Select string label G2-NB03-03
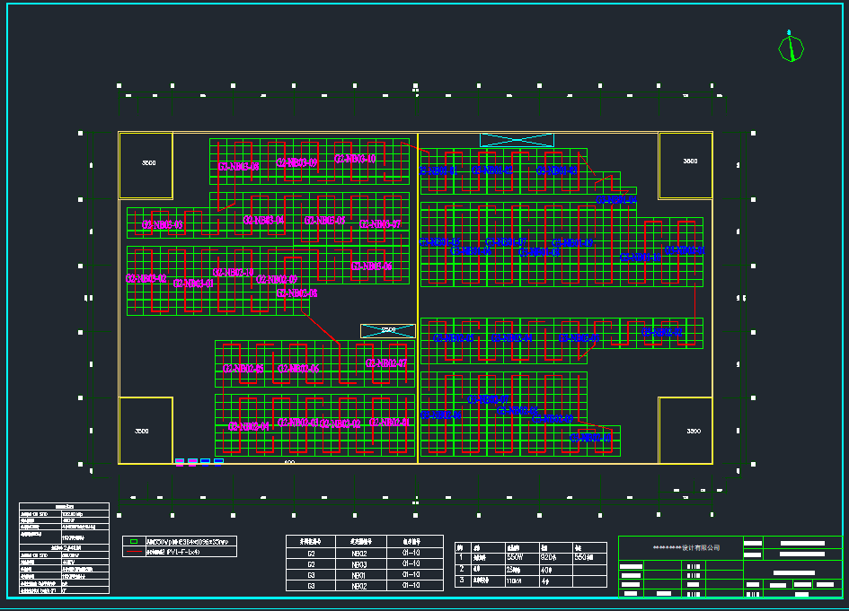The height and width of the screenshot is (611, 849). click(162, 224)
